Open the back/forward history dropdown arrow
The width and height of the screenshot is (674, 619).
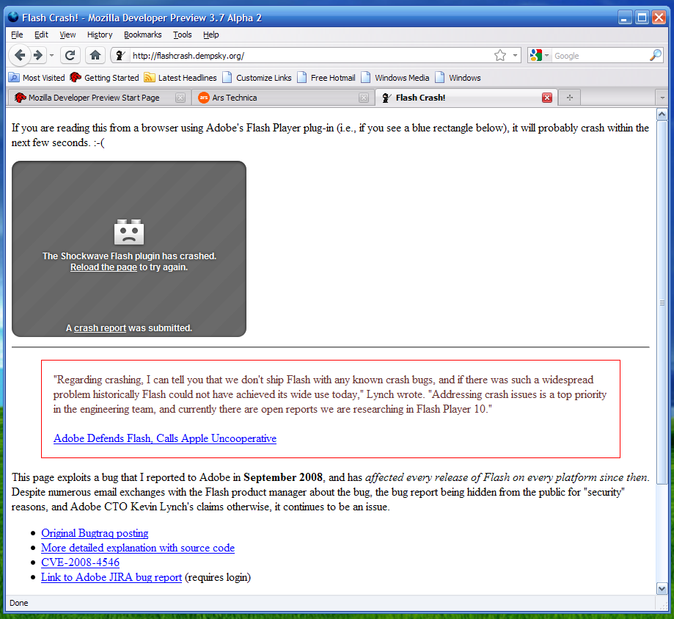tap(51, 56)
